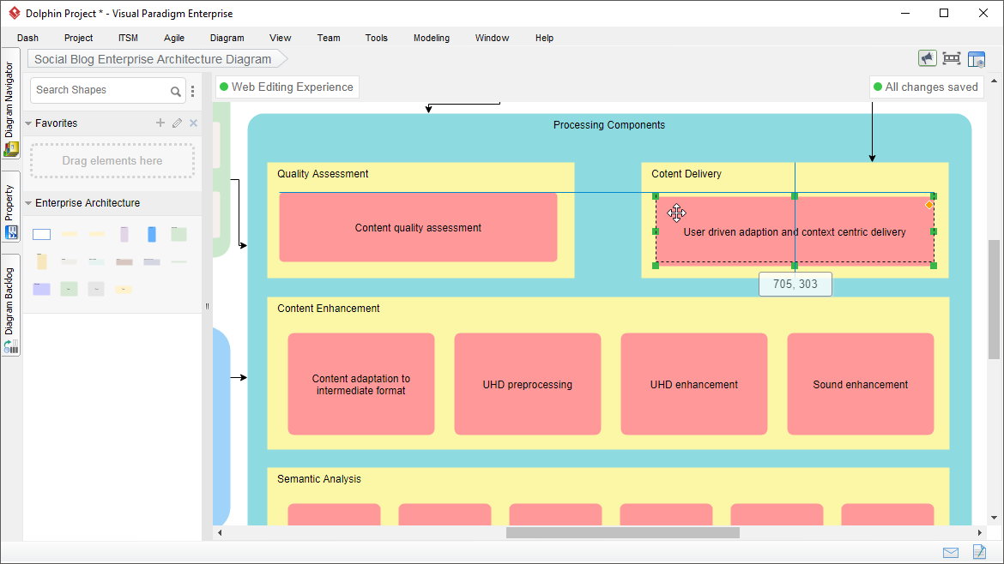
Task: Open the Tools menu
Action: (377, 38)
